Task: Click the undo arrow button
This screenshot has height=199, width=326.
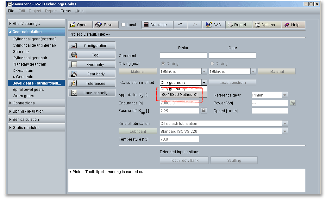Action: 180,25
